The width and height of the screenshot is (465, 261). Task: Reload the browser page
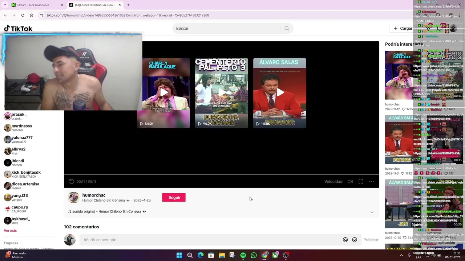(x=23, y=15)
